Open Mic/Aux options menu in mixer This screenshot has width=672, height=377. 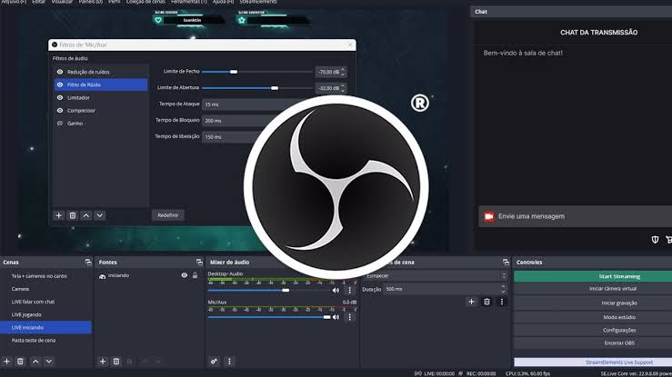pos(350,317)
